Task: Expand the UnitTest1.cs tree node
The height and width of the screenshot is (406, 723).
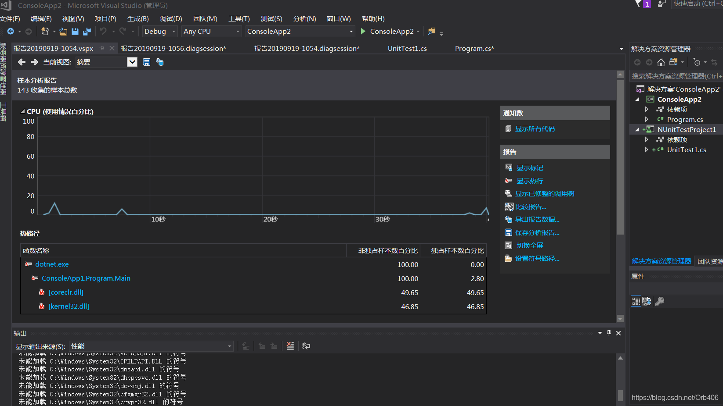Action: [x=647, y=150]
